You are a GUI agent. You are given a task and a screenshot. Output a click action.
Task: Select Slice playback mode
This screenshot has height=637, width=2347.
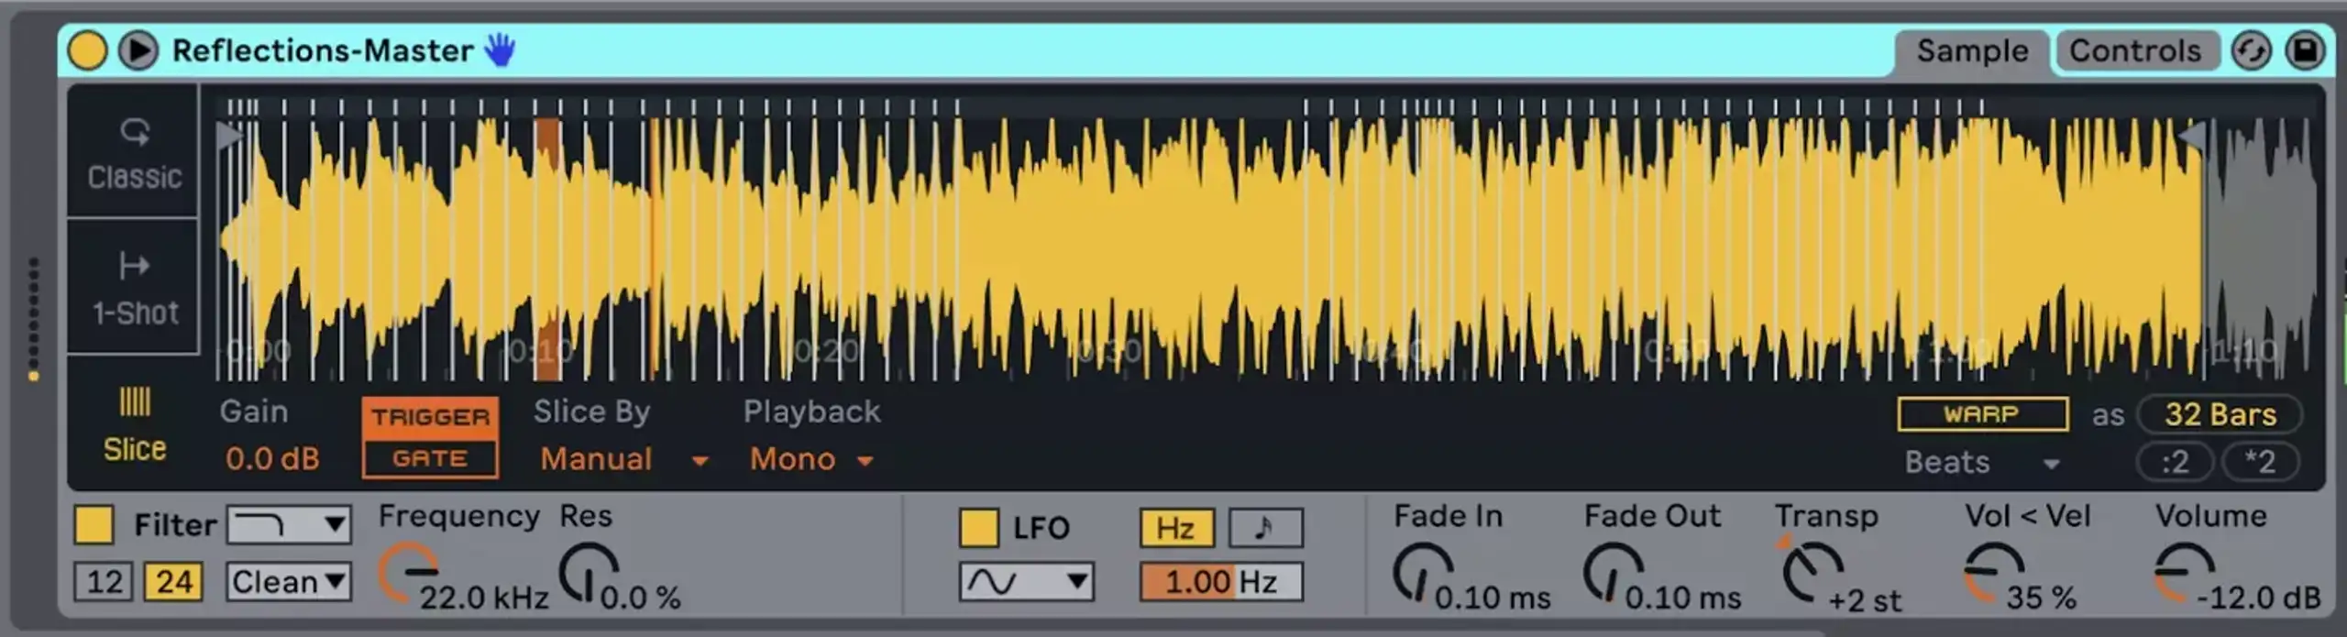coord(134,425)
